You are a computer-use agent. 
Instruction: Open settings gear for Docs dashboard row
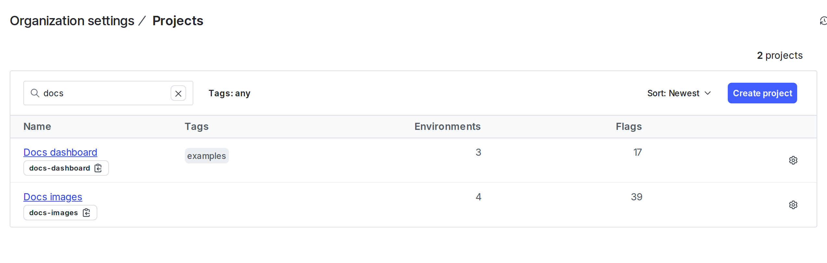point(793,160)
